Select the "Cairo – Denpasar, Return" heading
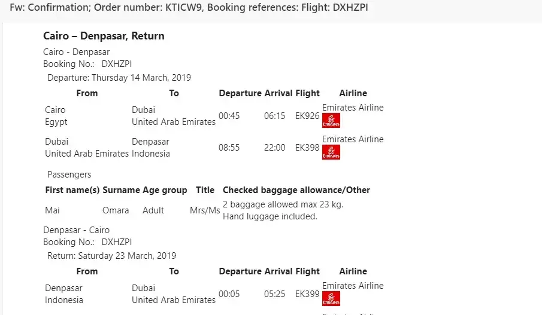This screenshot has width=542, height=315. 104,36
